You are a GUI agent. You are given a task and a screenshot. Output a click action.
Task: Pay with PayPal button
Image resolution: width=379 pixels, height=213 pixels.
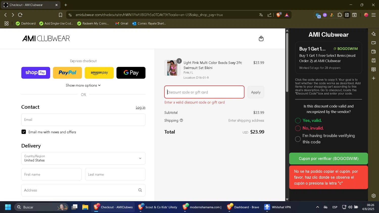click(x=67, y=73)
